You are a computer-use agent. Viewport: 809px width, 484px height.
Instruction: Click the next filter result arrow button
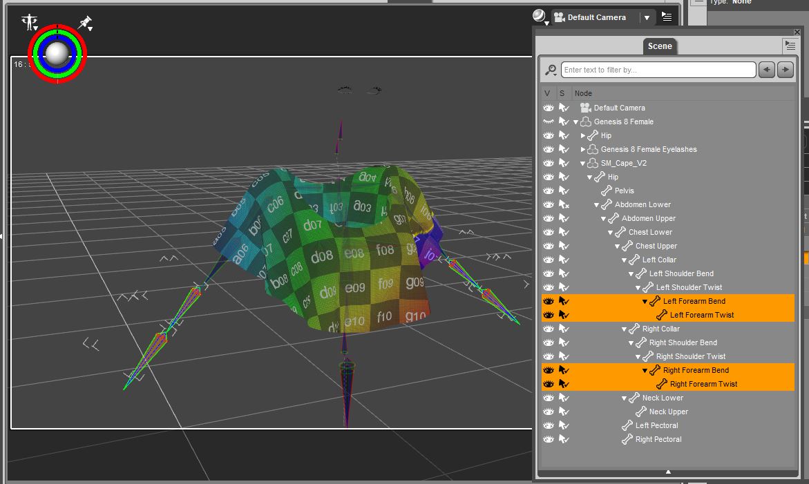(785, 70)
